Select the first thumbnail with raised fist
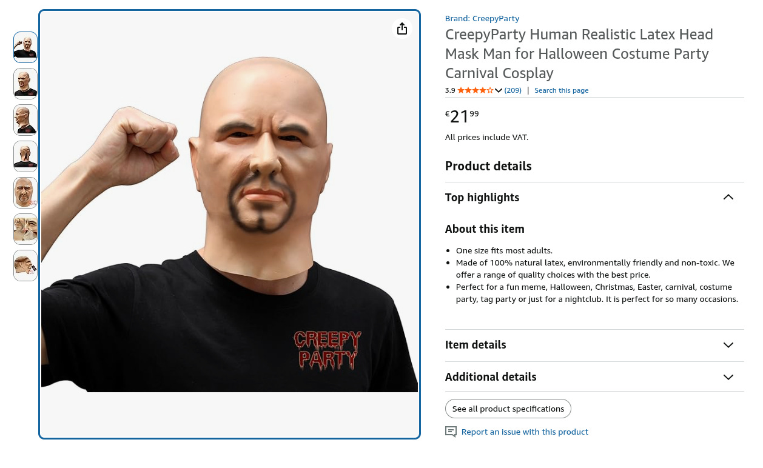 coord(25,47)
